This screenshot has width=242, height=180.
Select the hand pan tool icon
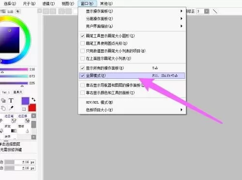point(3,108)
